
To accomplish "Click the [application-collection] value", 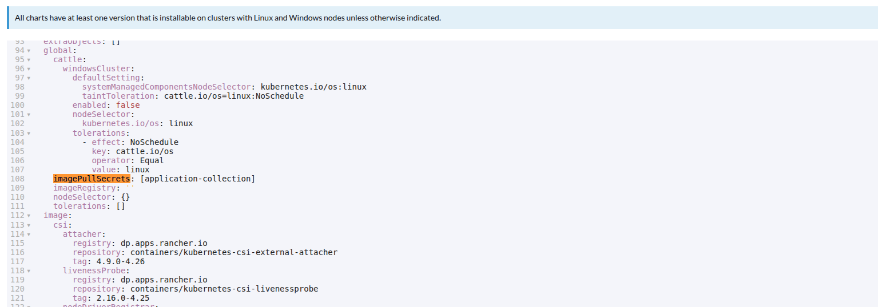I will [197, 179].
